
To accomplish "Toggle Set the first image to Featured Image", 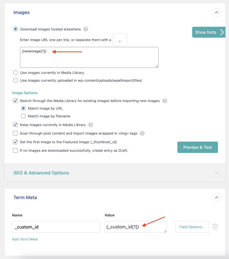I will 15,142.
